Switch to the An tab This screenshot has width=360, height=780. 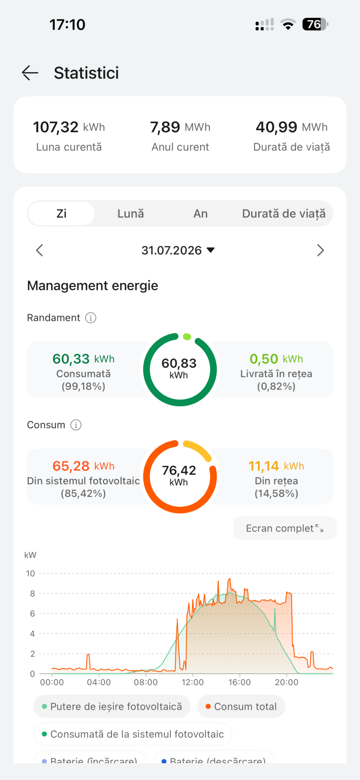tap(200, 213)
